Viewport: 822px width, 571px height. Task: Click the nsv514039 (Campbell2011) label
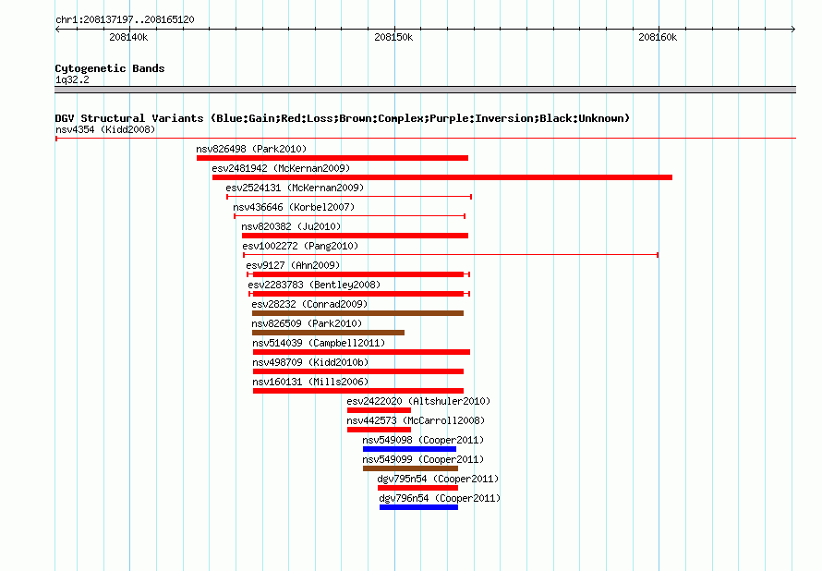pos(319,343)
